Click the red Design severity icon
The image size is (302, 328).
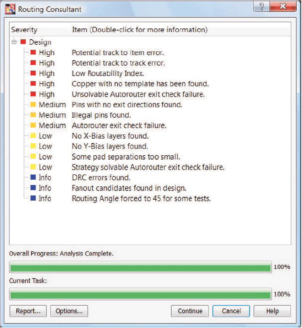(x=23, y=42)
